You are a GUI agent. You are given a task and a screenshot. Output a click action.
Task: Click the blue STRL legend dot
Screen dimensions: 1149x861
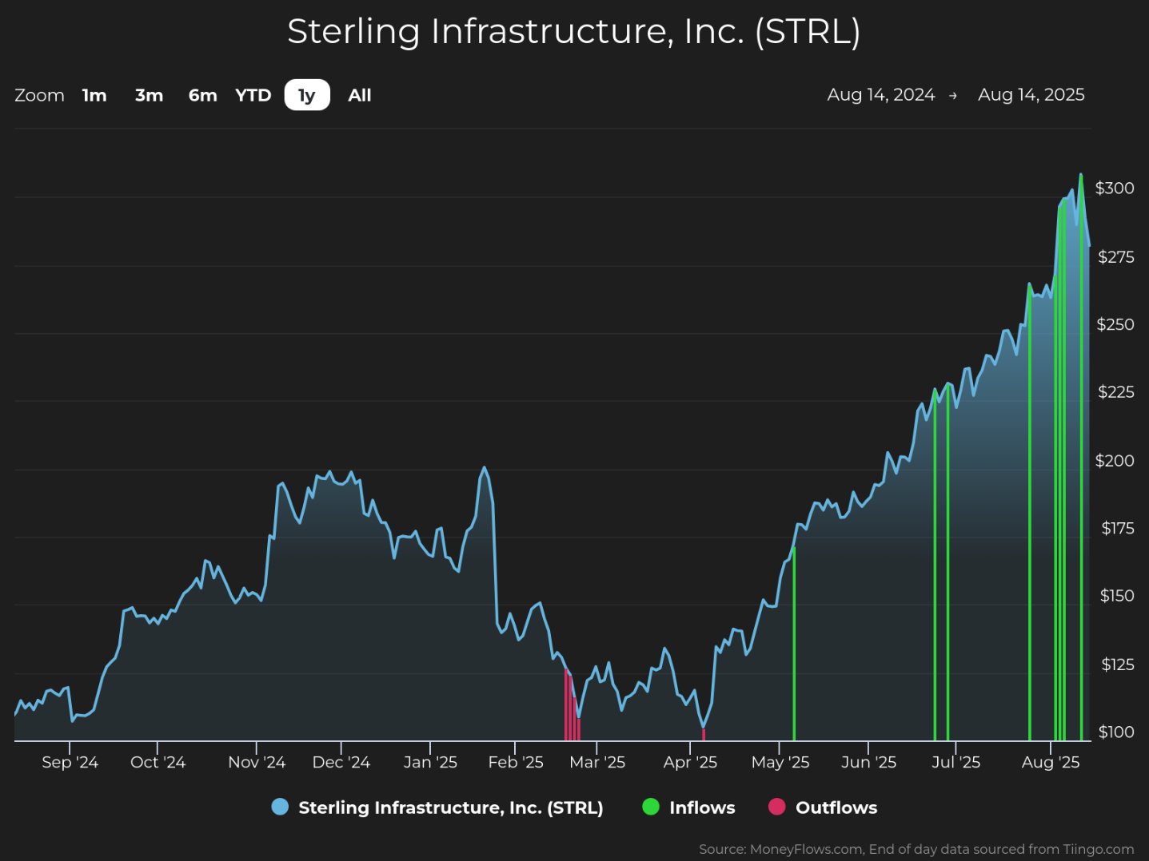click(x=280, y=807)
